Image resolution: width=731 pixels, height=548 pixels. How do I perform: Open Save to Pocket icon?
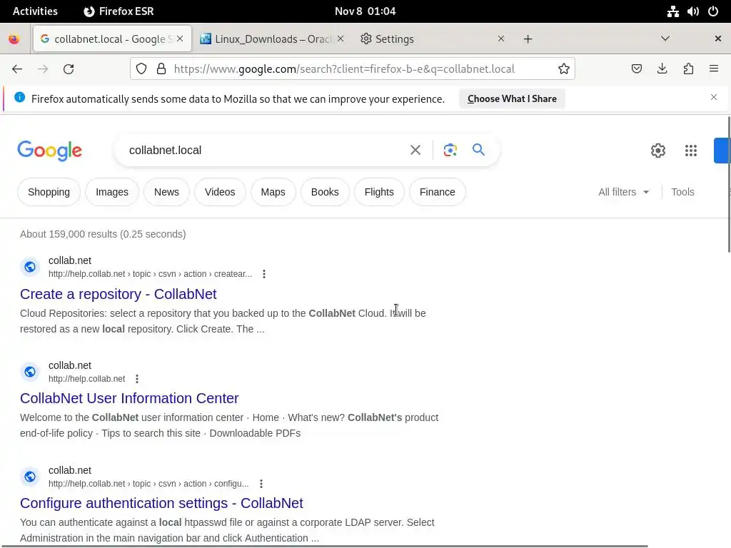point(636,69)
